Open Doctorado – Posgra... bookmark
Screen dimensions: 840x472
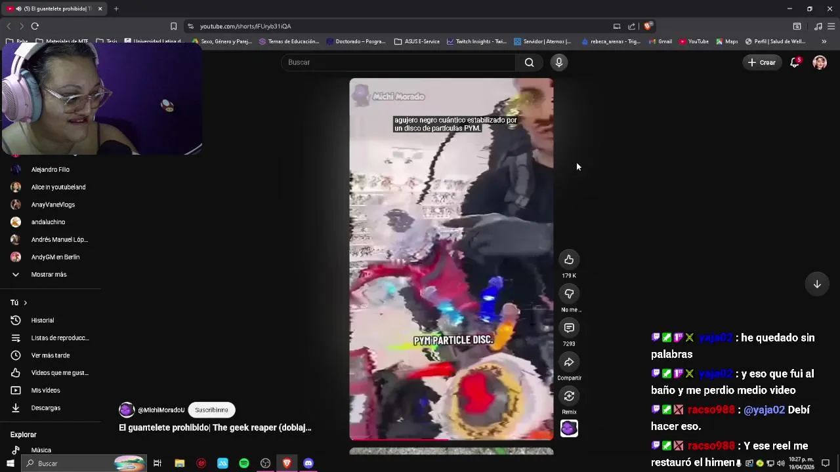[x=356, y=41]
